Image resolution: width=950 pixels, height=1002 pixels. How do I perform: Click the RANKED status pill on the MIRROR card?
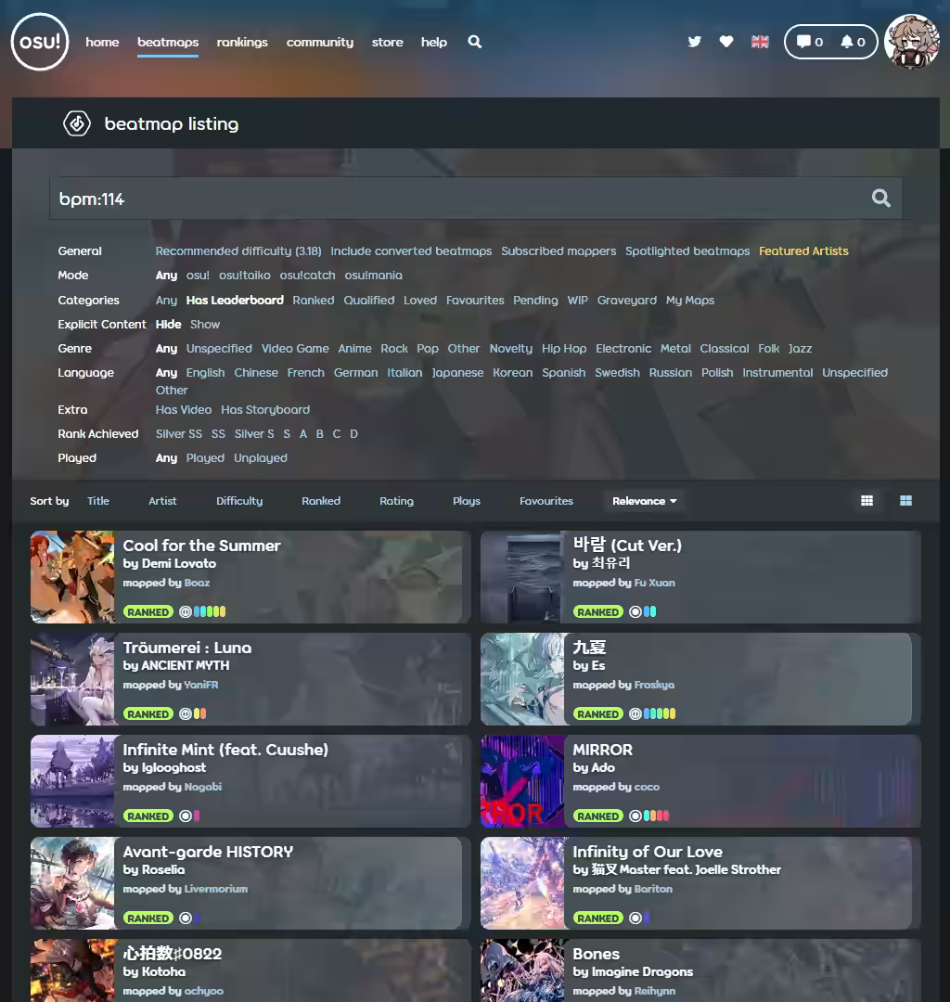pos(598,816)
